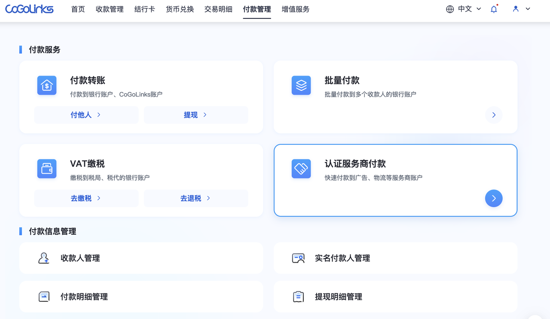Image resolution: width=550 pixels, height=319 pixels.
Task: Open the notification bell
Action: (x=494, y=9)
